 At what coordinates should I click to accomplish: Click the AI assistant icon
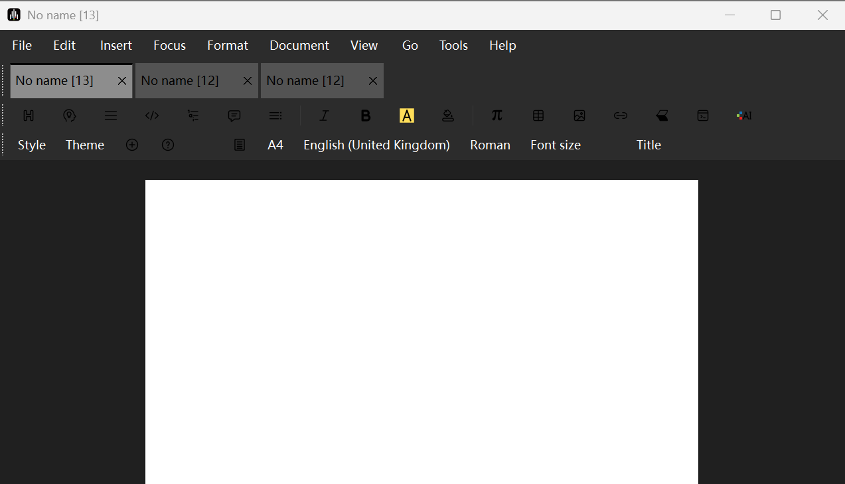744,116
